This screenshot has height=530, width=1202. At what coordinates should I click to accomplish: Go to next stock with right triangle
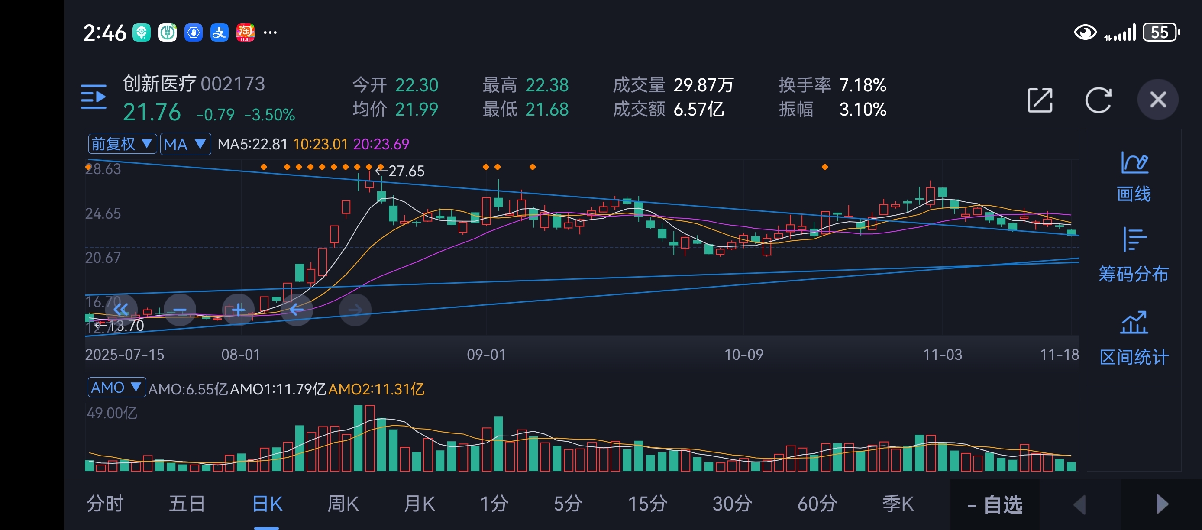point(1161,505)
